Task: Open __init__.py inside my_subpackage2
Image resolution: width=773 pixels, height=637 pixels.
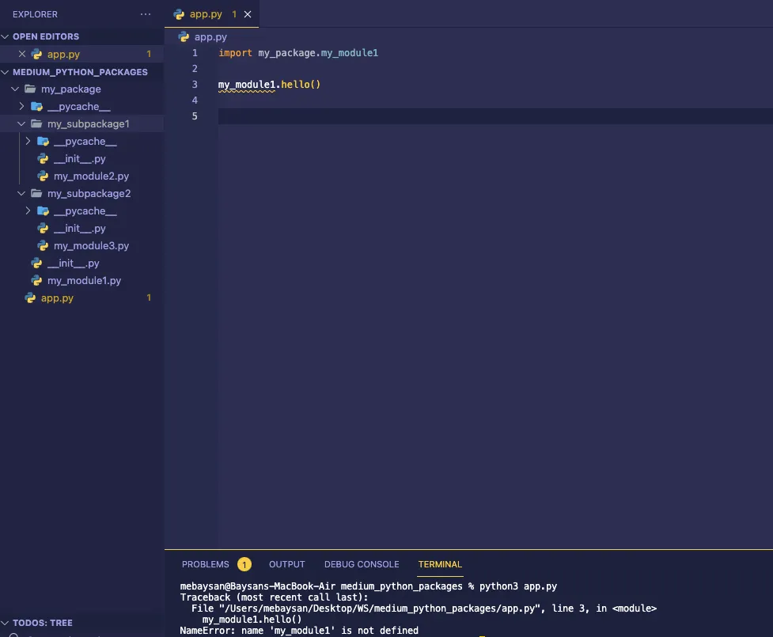Action: (x=79, y=228)
